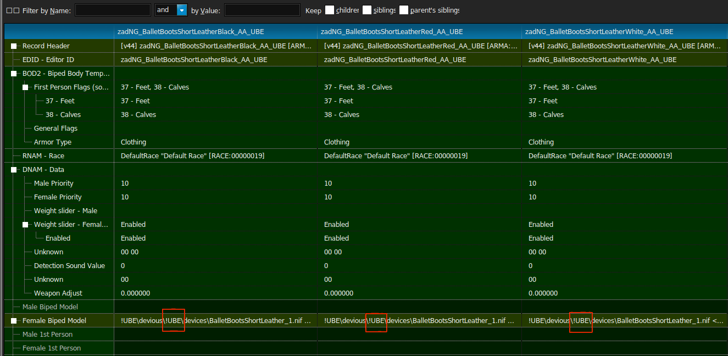The width and height of the screenshot is (728, 356).
Task: Click the White column Editor ID value
Action: point(603,59)
